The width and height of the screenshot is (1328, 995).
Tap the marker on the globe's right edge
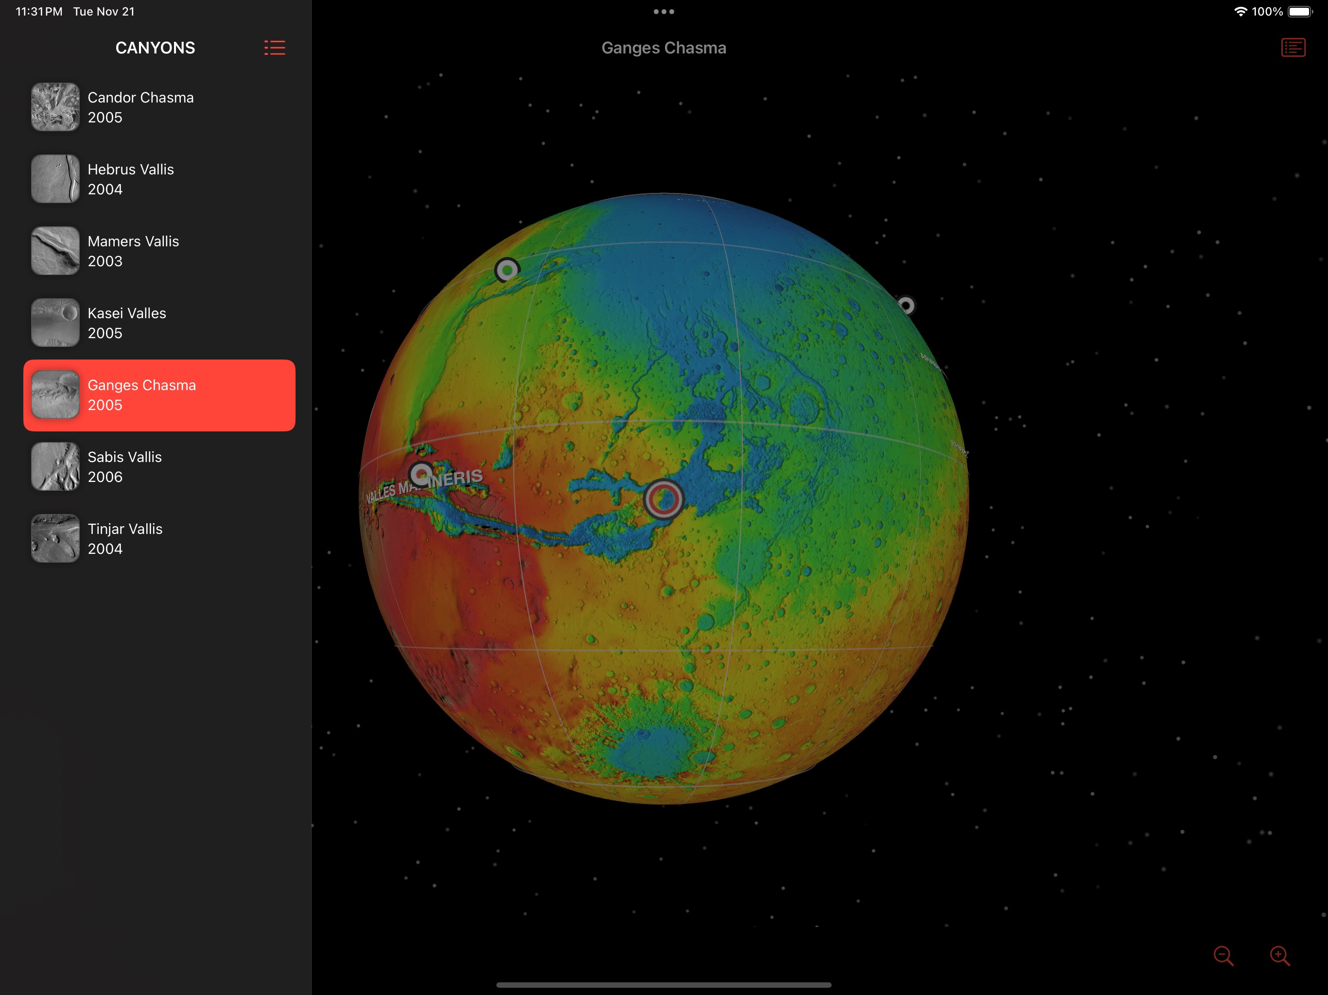[906, 306]
